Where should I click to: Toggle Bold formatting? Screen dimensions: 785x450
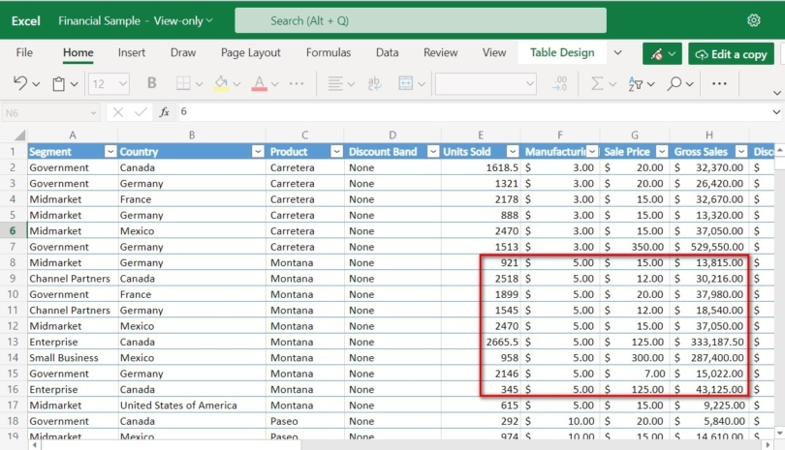click(151, 83)
